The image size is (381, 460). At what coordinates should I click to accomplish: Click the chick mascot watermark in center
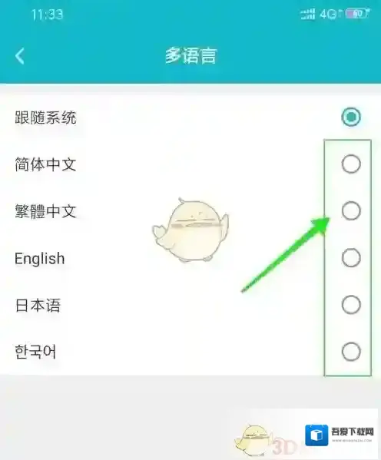pyautogui.click(x=190, y=230)
